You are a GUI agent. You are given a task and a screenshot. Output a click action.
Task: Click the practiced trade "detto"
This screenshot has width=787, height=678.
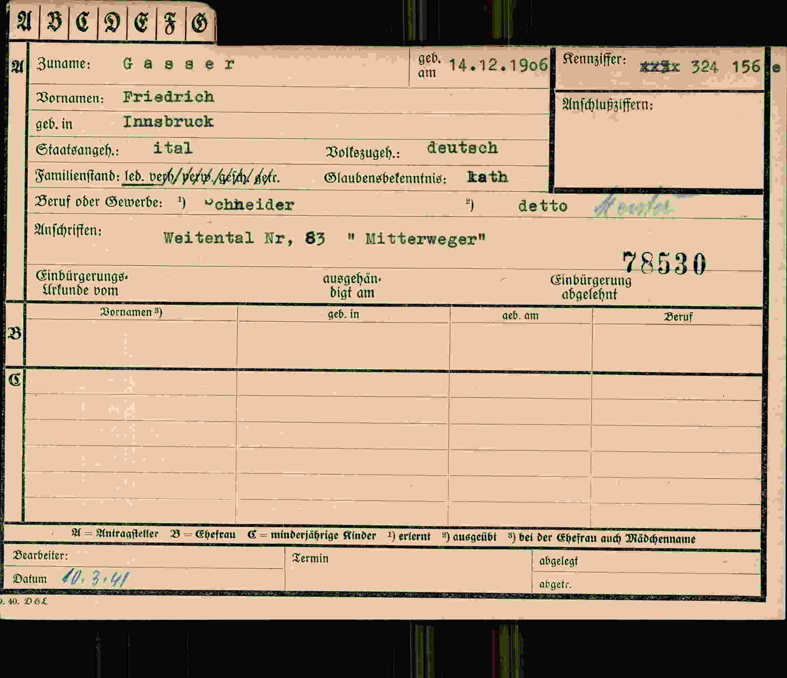click(543, 206)
